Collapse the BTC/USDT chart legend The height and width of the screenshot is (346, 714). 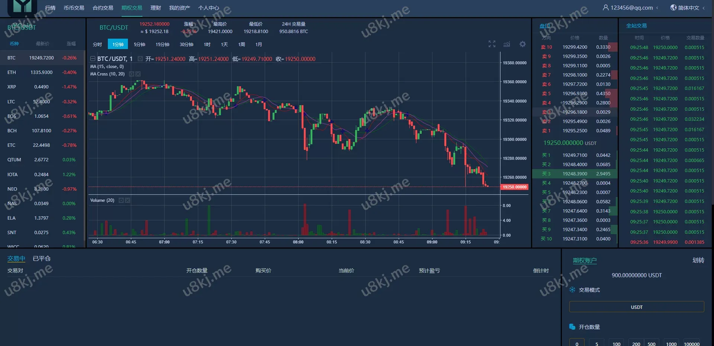click(93, 59)
